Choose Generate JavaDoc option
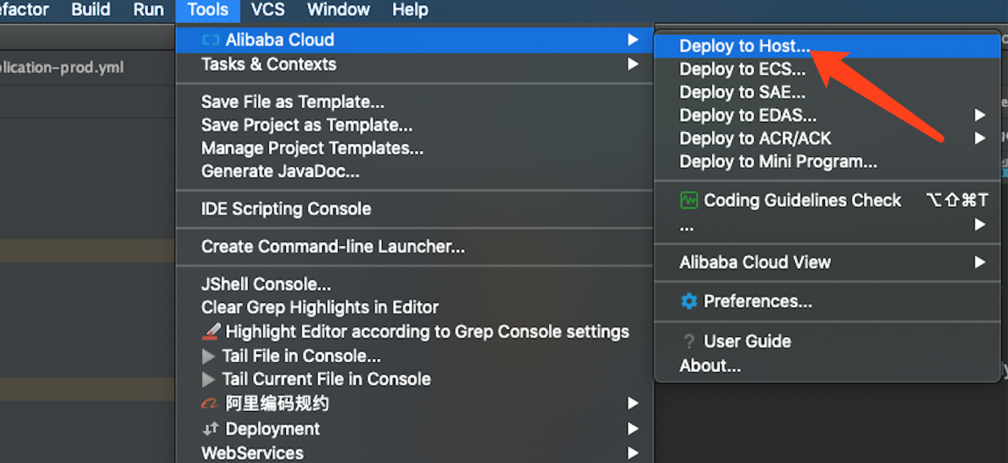This screenshot has width=1008, height=463. coord(280,171)
